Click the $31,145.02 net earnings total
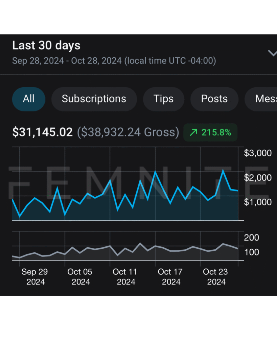 (43, 132)
